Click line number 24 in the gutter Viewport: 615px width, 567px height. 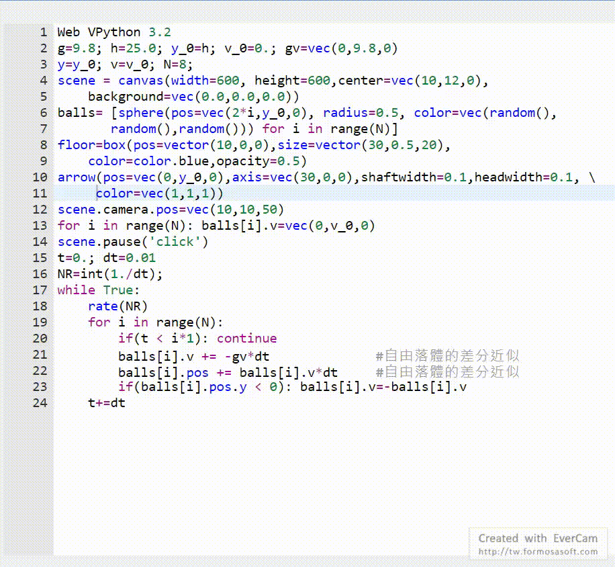pos(40,403)
